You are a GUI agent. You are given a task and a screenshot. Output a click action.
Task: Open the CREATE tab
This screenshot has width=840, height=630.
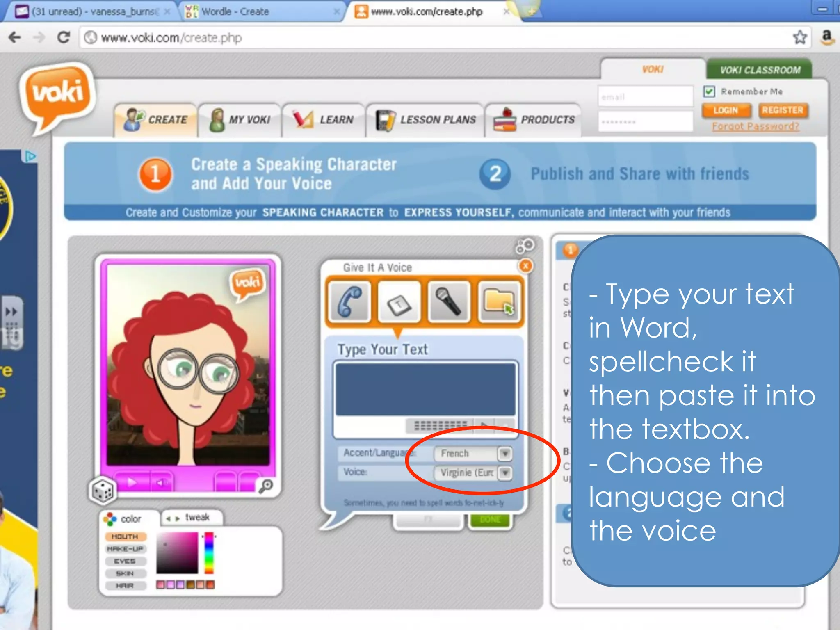tap(156, 120)
